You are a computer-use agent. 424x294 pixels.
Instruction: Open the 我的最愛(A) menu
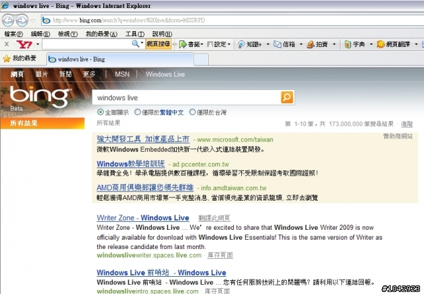click(101, 34)
